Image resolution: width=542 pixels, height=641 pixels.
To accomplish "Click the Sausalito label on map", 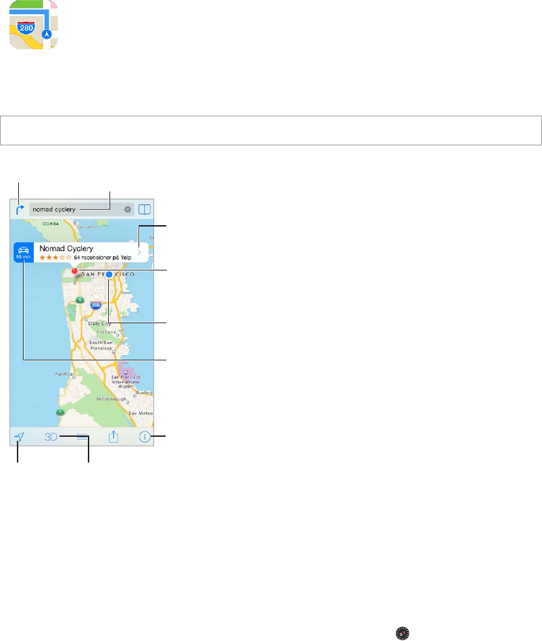I will click(x=87, y=227).
